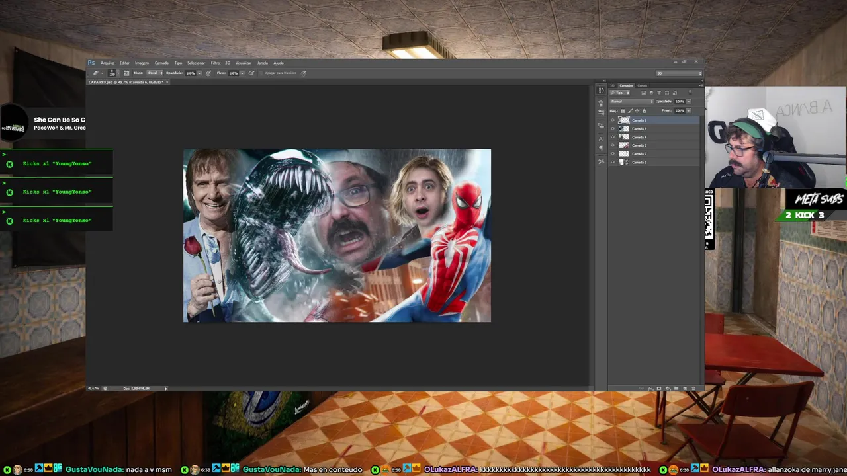Open the layer effects fx icon
The height and width of the screenshot is (476, 847).
tap(650, 388)
